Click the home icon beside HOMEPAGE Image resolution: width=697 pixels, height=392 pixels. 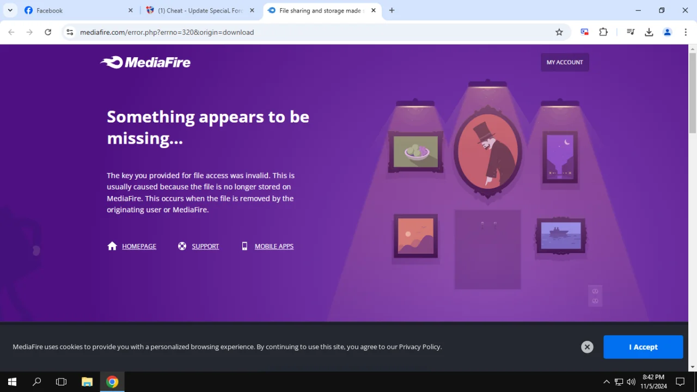pyautogui.click(x=112, y=246)
